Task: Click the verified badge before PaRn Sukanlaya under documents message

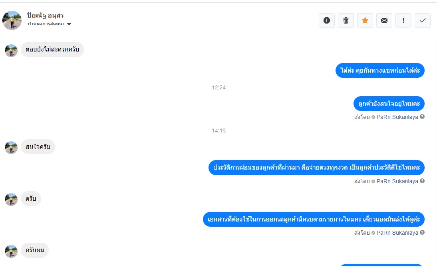Action: point(373,233)
